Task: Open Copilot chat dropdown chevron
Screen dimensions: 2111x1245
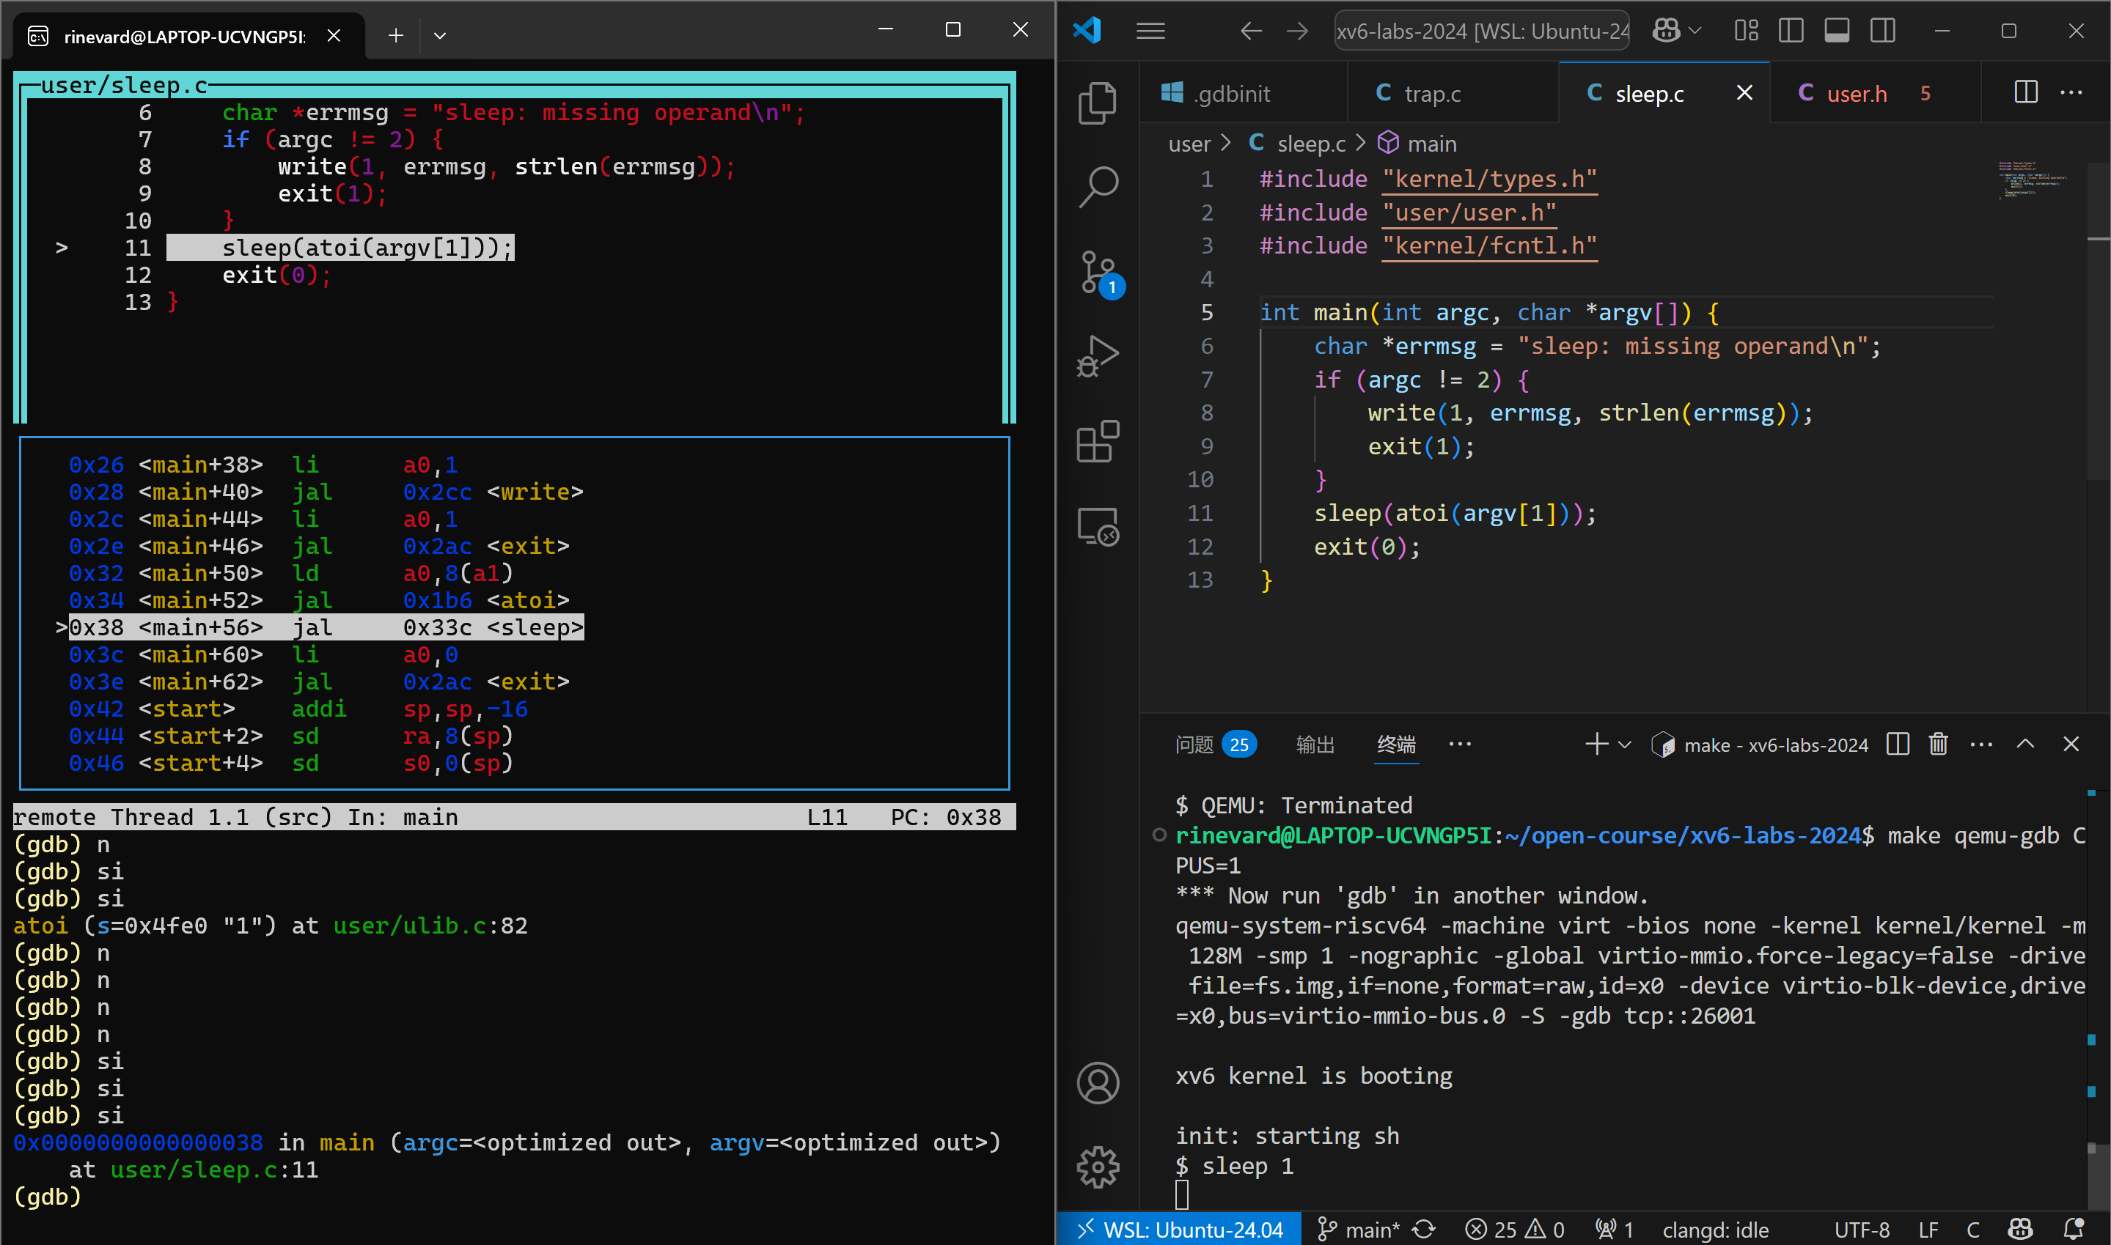Action: click(x=1695, y=31)
